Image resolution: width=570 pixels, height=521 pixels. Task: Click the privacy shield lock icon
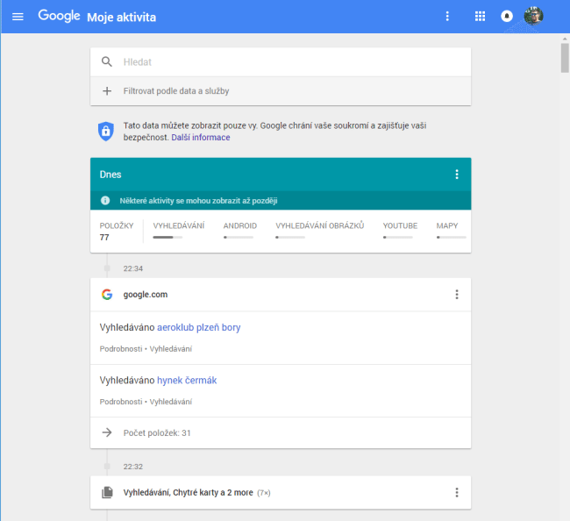point(106,132)
